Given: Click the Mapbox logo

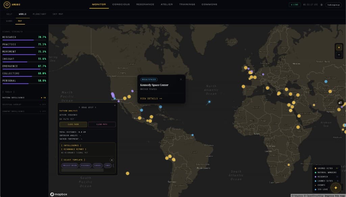Looking at the screenshot, I should pos(59,194).
